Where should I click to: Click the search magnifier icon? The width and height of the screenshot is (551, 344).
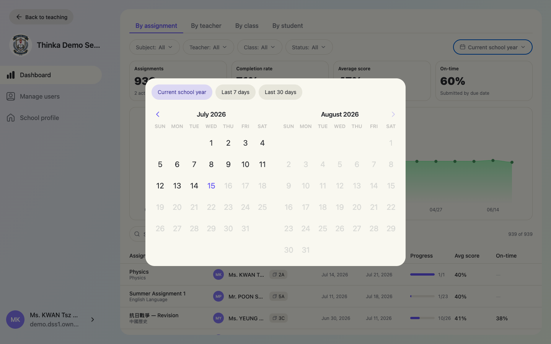137,234
